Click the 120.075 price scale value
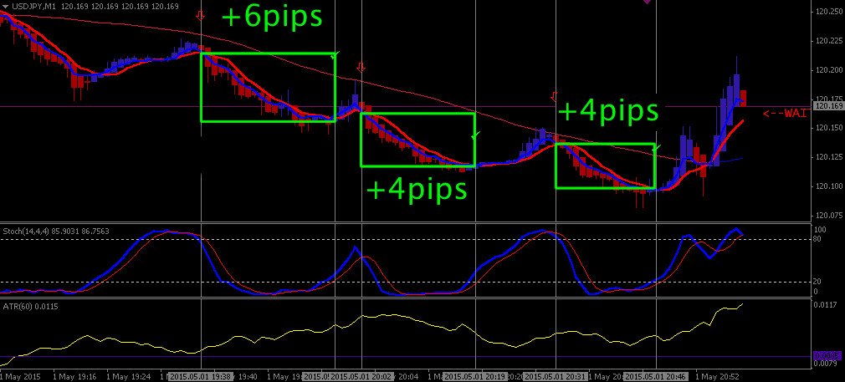Viewport: 845px width, 382px height. point(829,216)
